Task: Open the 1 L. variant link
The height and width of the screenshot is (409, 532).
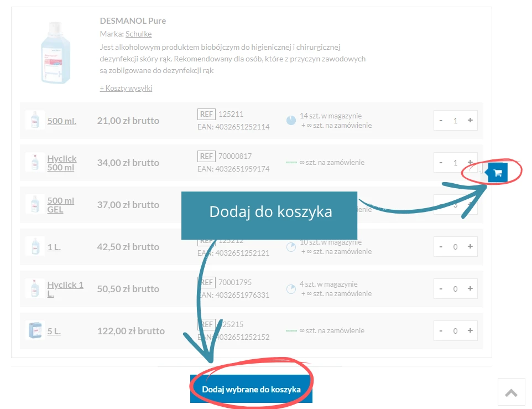Action: 54,247
